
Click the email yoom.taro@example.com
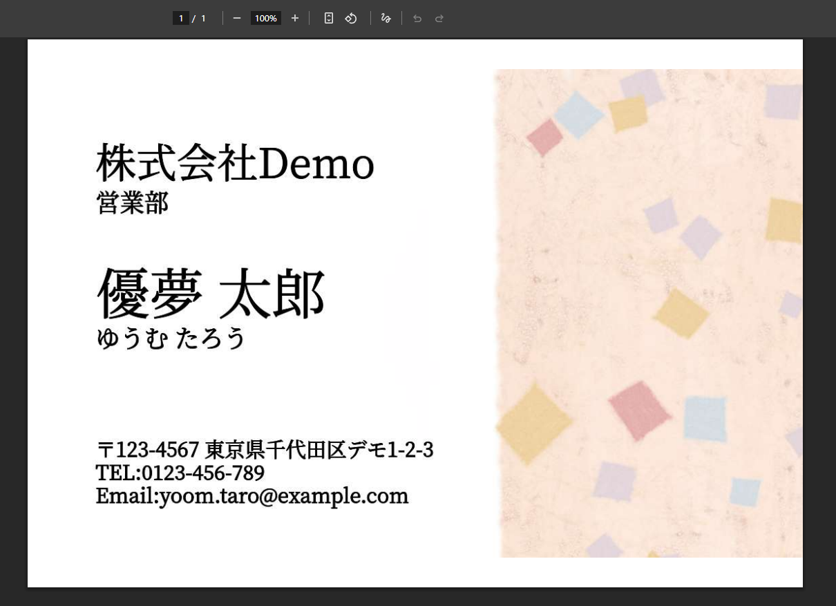251,496
